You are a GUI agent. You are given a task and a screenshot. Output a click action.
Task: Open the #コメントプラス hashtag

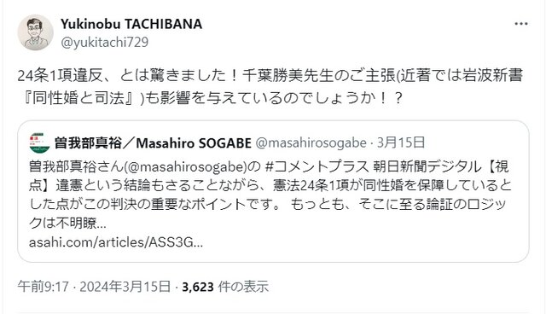coord(317,166)
